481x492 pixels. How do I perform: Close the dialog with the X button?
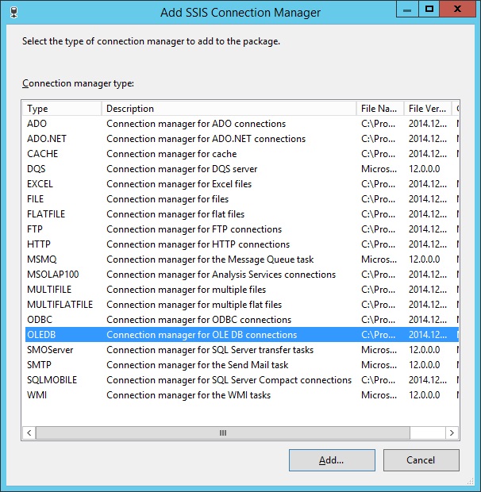457,10
